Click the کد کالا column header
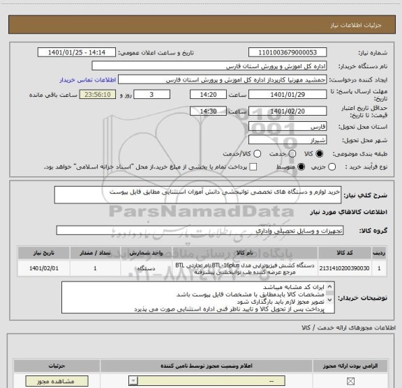This screenshot has width=402, height=388. pos(345,253)
